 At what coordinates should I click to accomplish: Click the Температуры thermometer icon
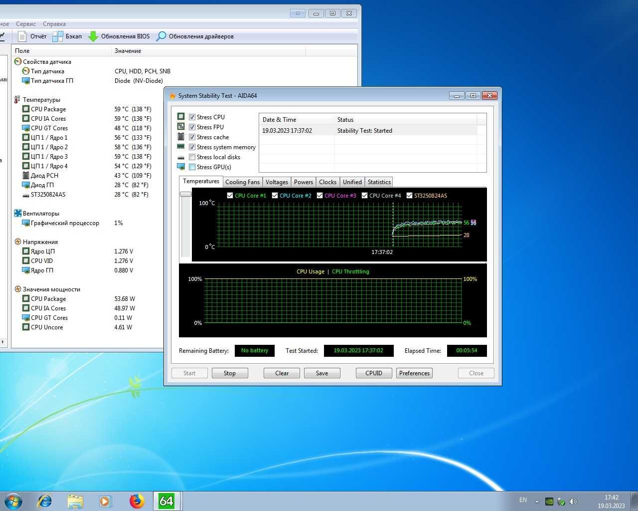tap(17, 100)
